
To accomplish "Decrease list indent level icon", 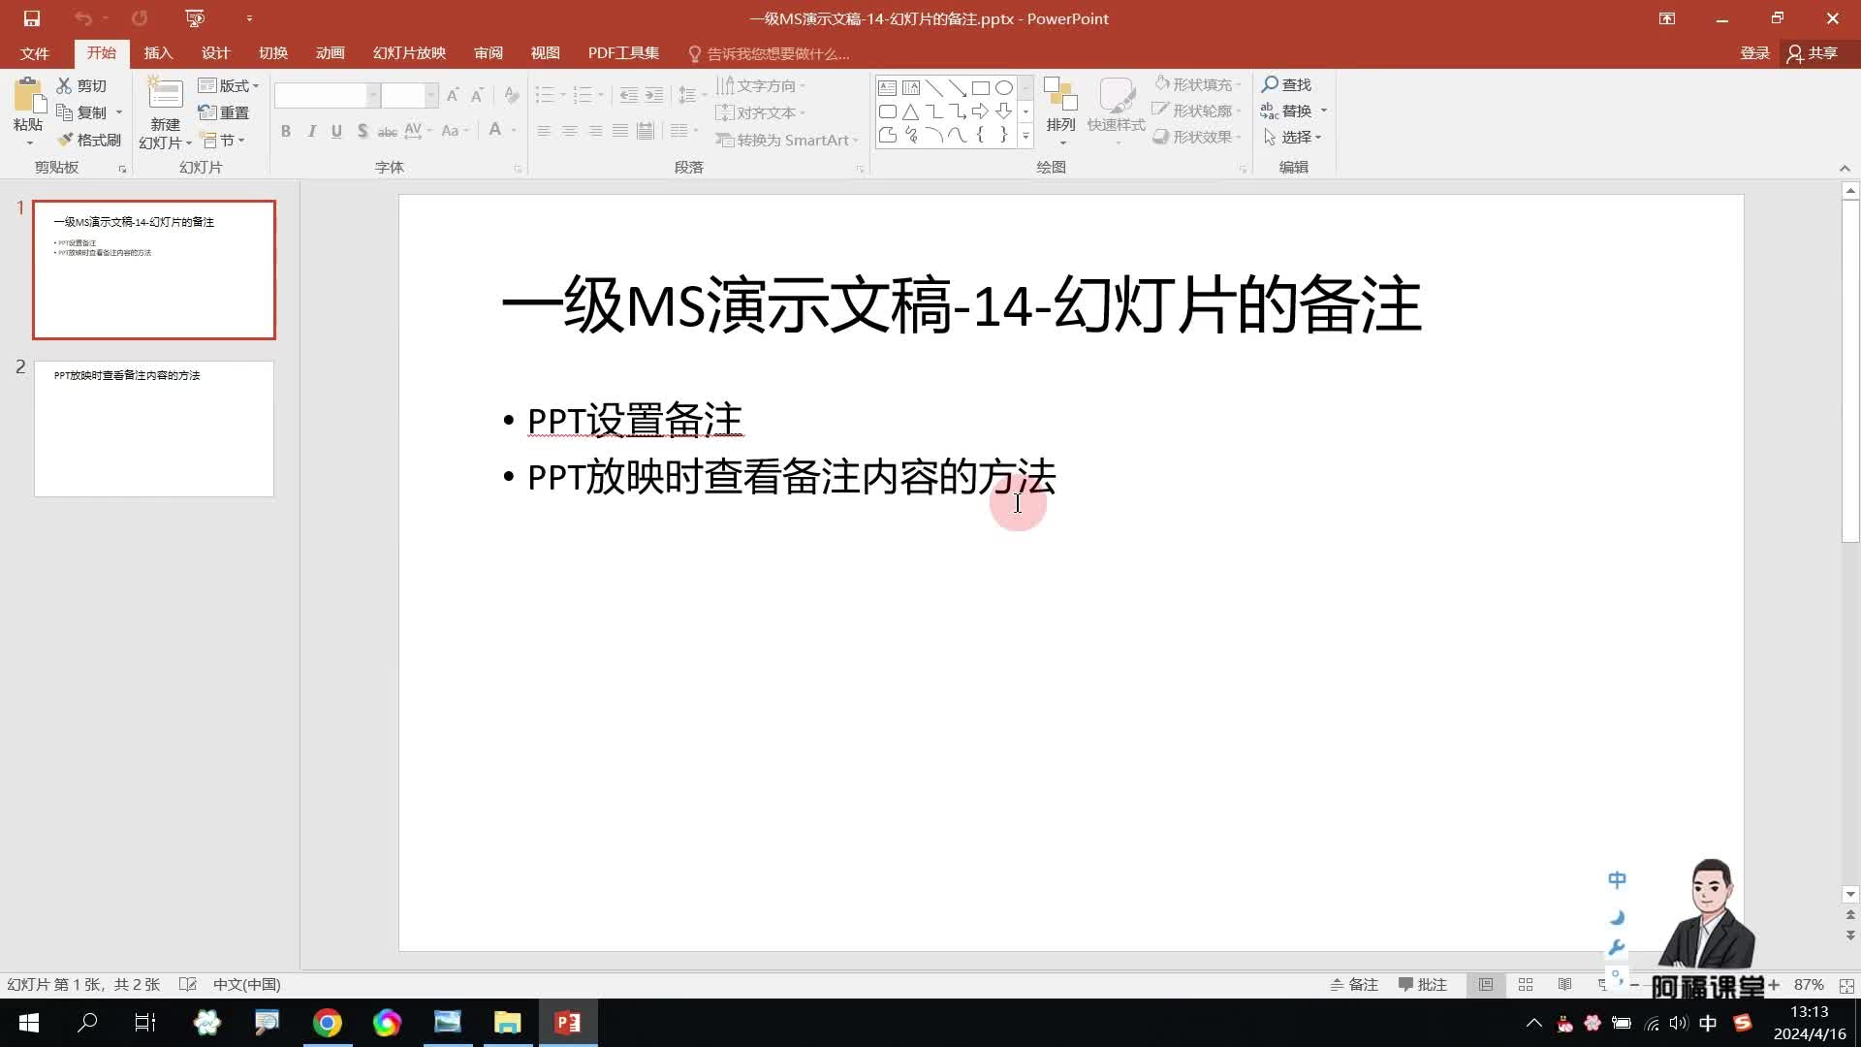I will point(629,95).
